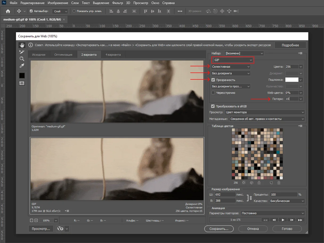Delete selected color with trash icon
This screenshot has width=324, height=243.
pyautogui.click(x=279, y=183)
